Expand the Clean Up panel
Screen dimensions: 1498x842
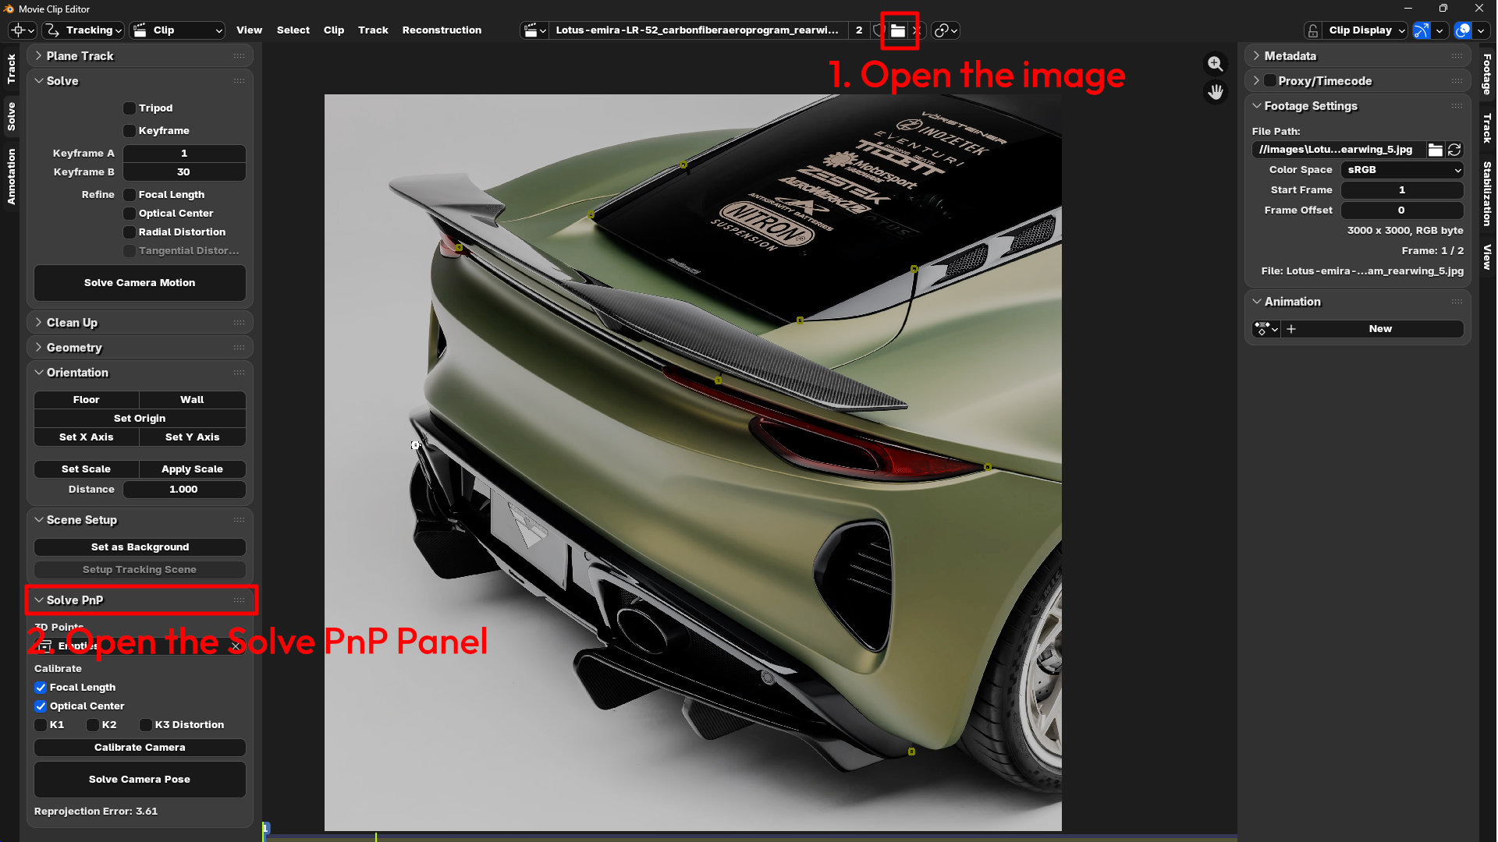140,323
